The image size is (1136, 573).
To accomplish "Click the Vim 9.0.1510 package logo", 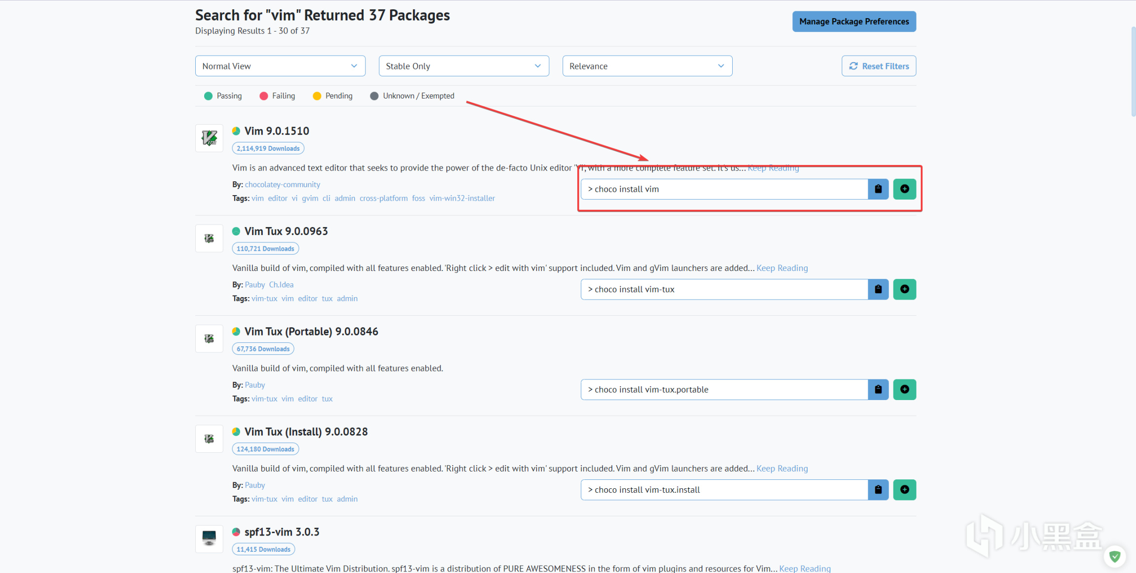I will 209,138.
